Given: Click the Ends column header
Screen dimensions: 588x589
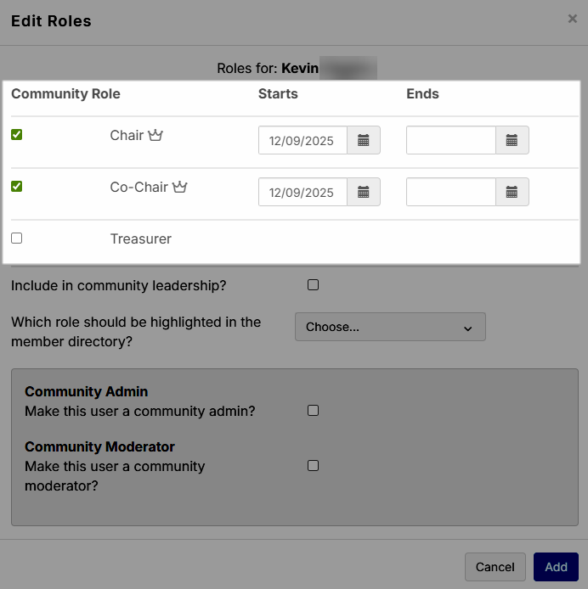Looking at the screenshot, I should pyautogui.click(x=422, y=93).
